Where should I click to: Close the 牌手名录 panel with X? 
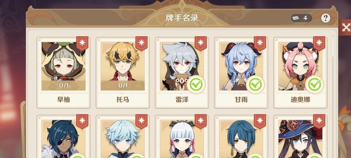(345, 27)
